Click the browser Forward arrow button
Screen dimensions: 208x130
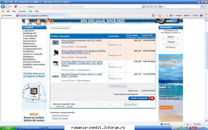coord(8,6)
